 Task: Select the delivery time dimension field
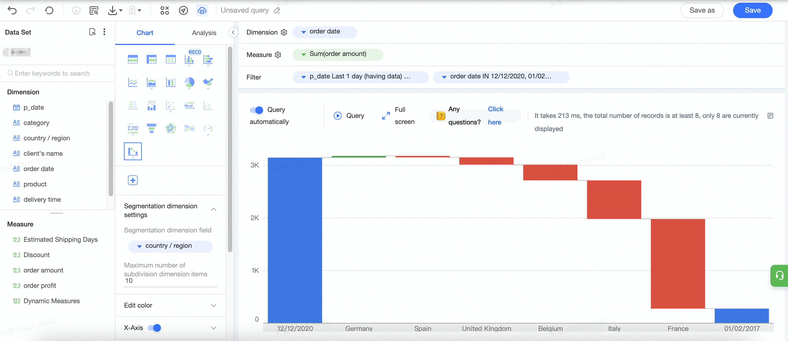(x=42, y=199)
